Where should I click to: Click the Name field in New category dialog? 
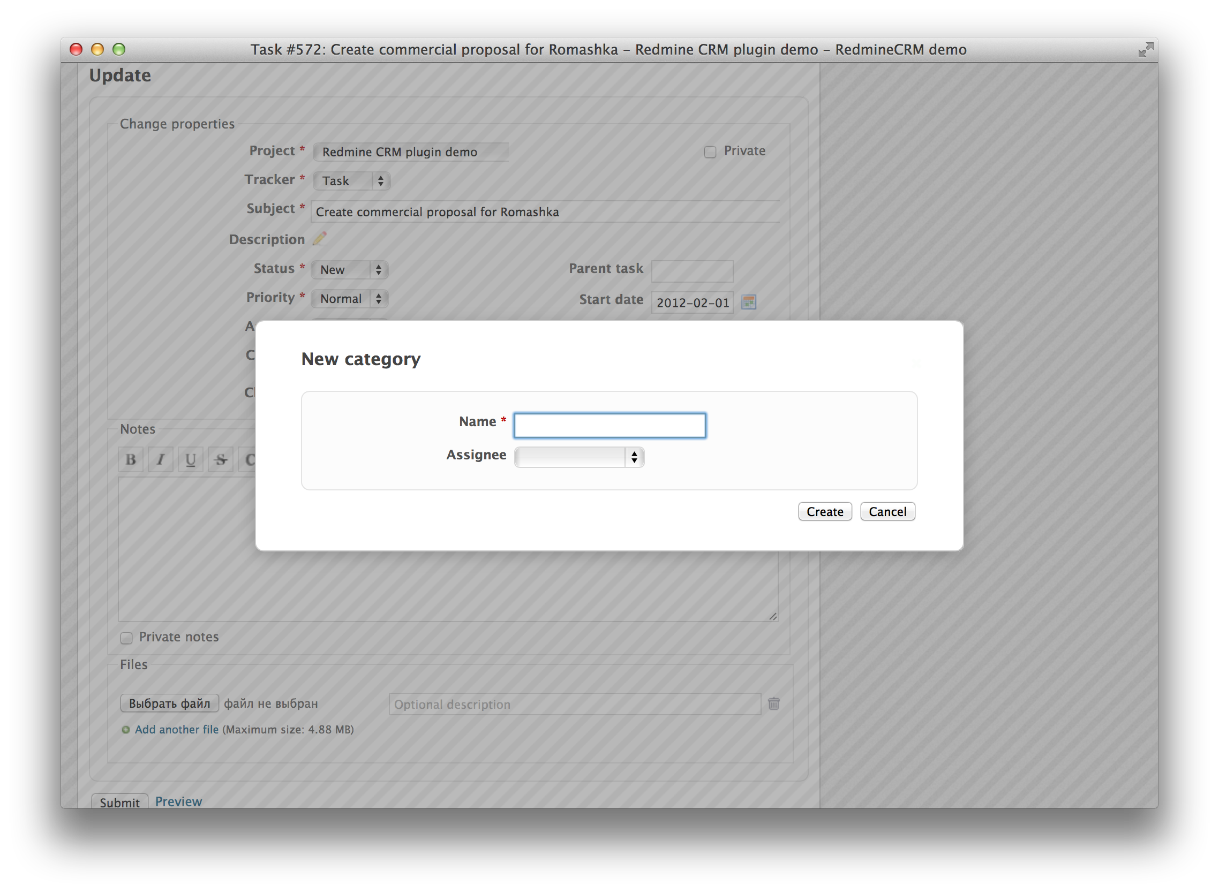pyautogui.click(x=609, y=426)
